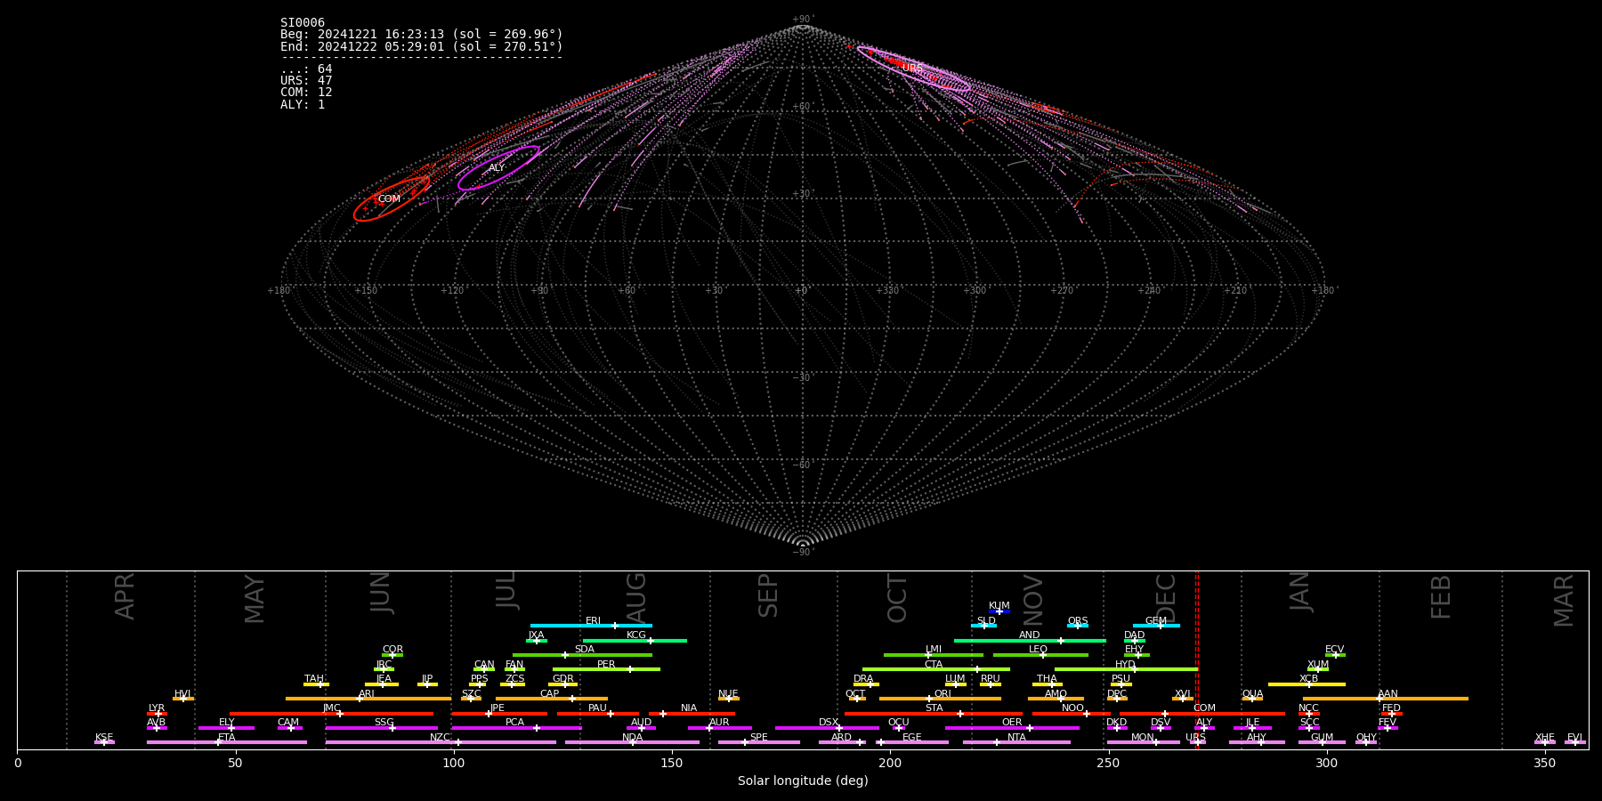This screenshot has width=1602, height=801.
Task: Click the GEM shower bar in the timeline
Action: click(1156, 626)
